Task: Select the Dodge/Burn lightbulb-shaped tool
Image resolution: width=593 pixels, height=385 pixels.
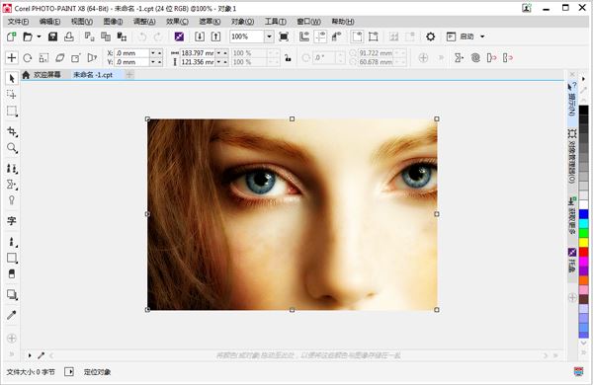Action: pos(11,200)
